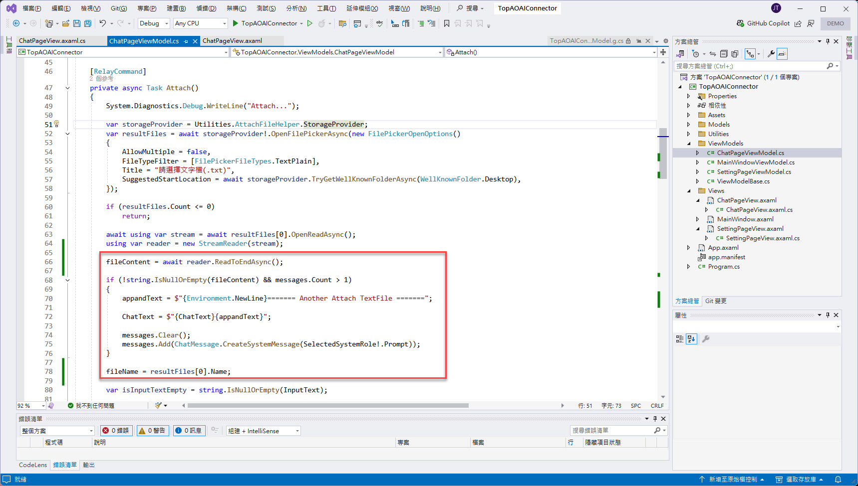Collapse the Attach method code fold at line 47
Viewport: 858px width, 486px height.
point(67,88)
